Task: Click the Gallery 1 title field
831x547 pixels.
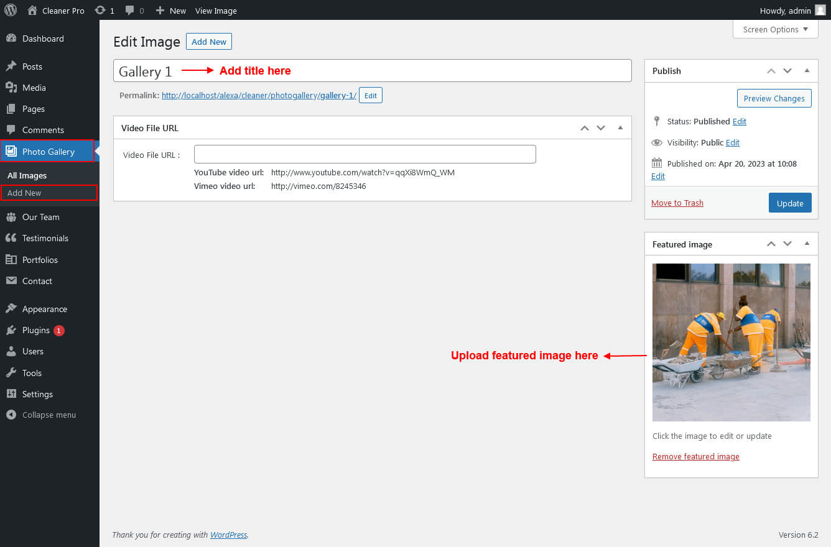Action: coord(373,71)
